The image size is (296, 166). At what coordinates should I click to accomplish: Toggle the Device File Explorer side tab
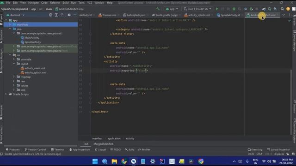pos(294,131)
